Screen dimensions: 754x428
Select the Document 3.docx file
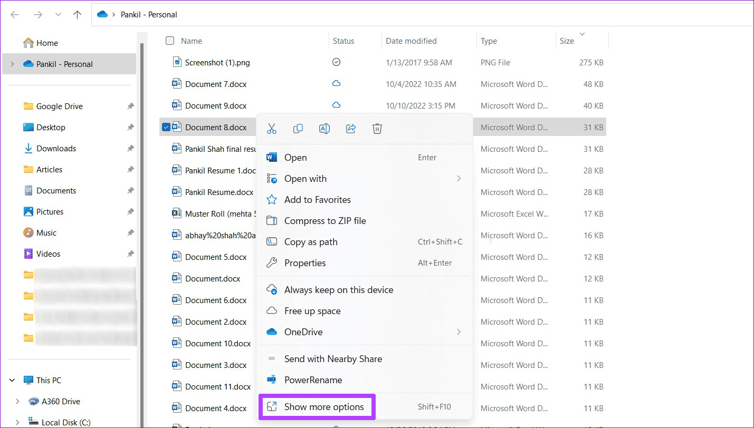click(x=216, y=365)
